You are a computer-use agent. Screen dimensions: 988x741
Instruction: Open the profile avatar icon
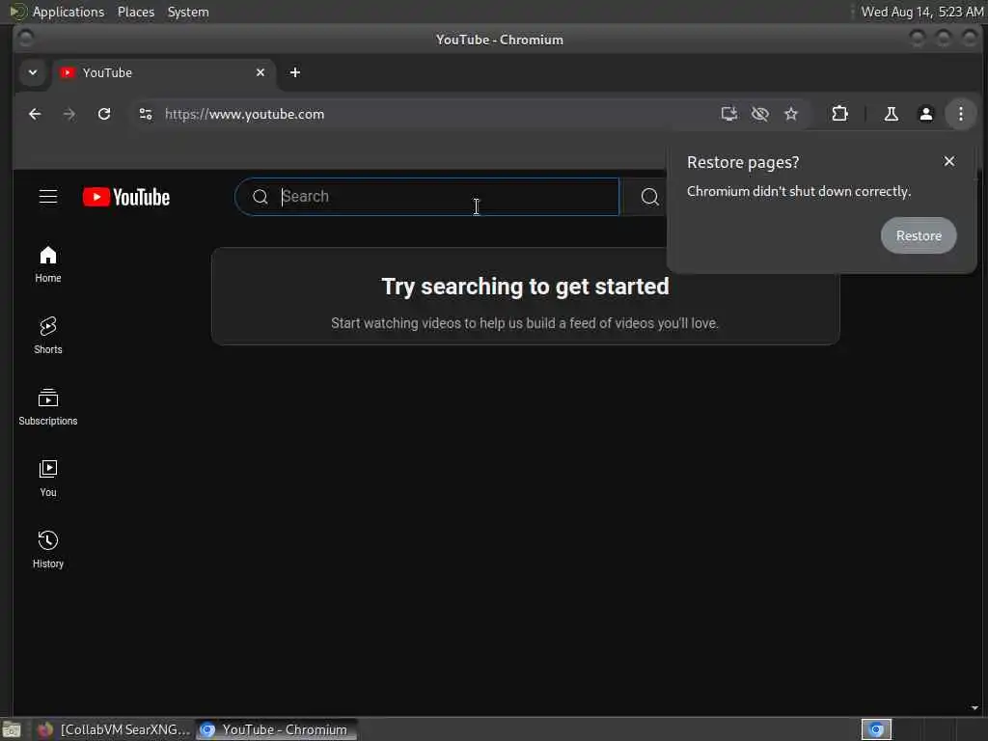(x=925, y=114)
